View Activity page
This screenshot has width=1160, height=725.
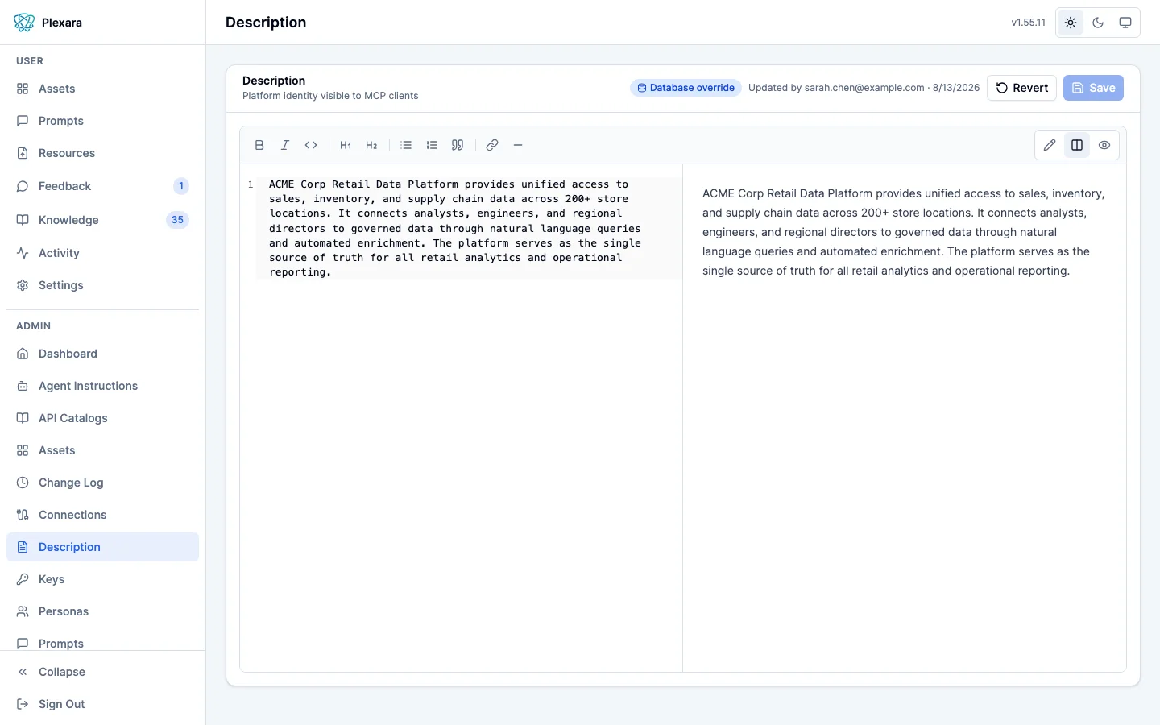103,253
